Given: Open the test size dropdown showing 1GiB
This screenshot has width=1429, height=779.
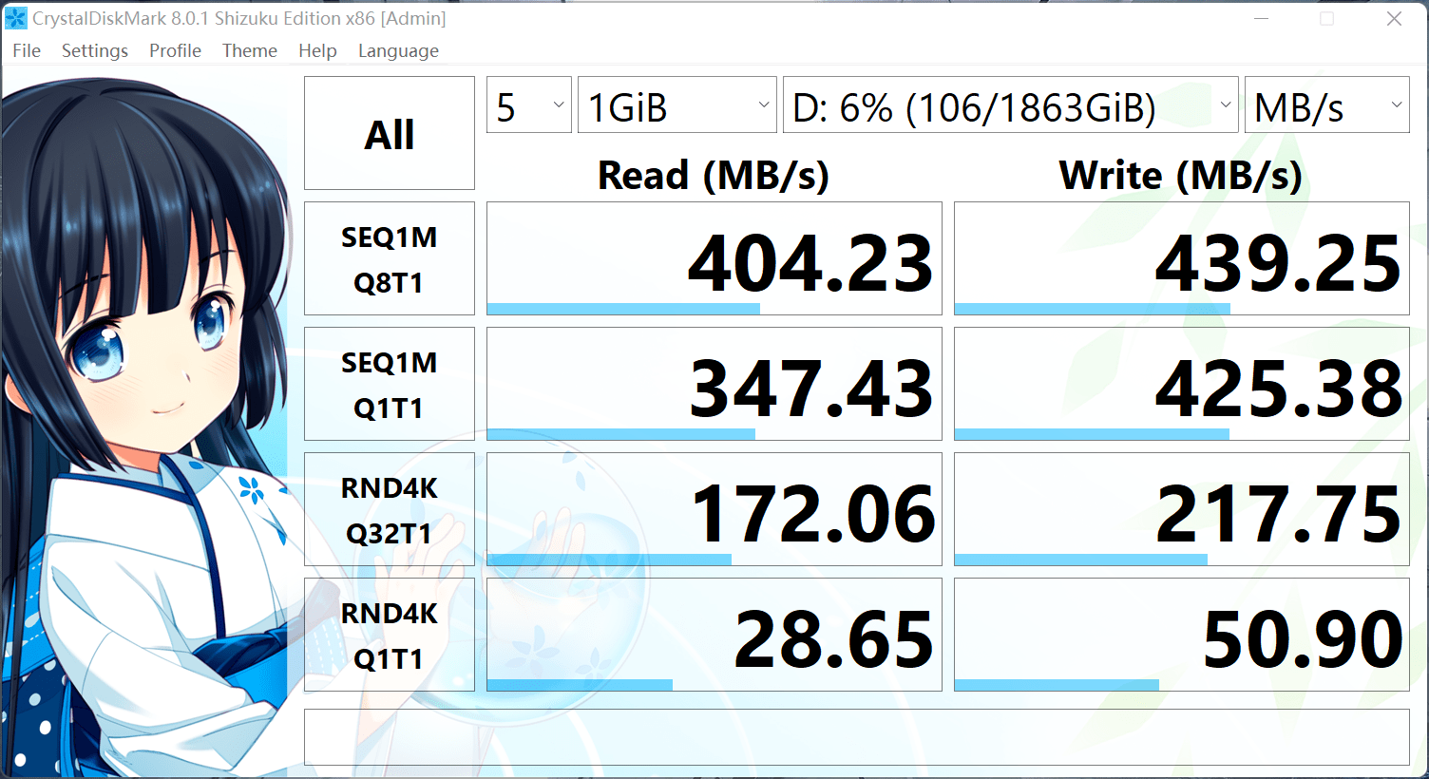Looking at the screenshot, I should click(677, 104).
